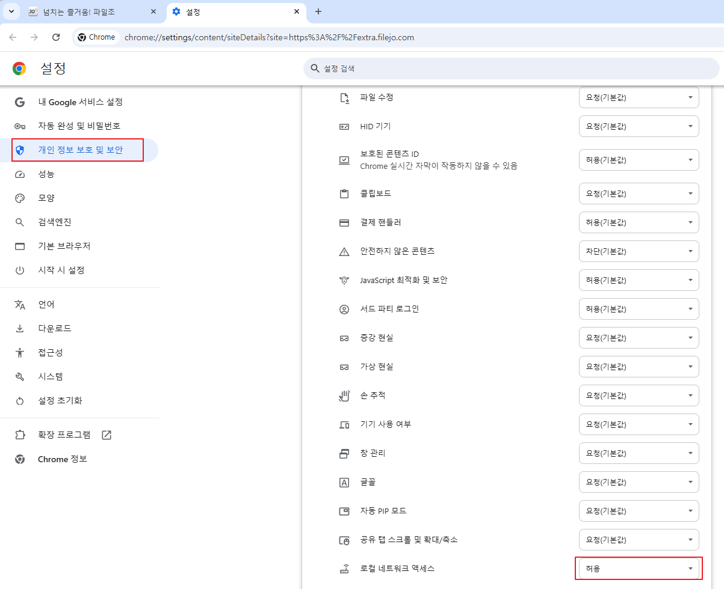Open the 로컬 네트워크 액세스 dropdown

pyautogui.click(x=638, y=569)
